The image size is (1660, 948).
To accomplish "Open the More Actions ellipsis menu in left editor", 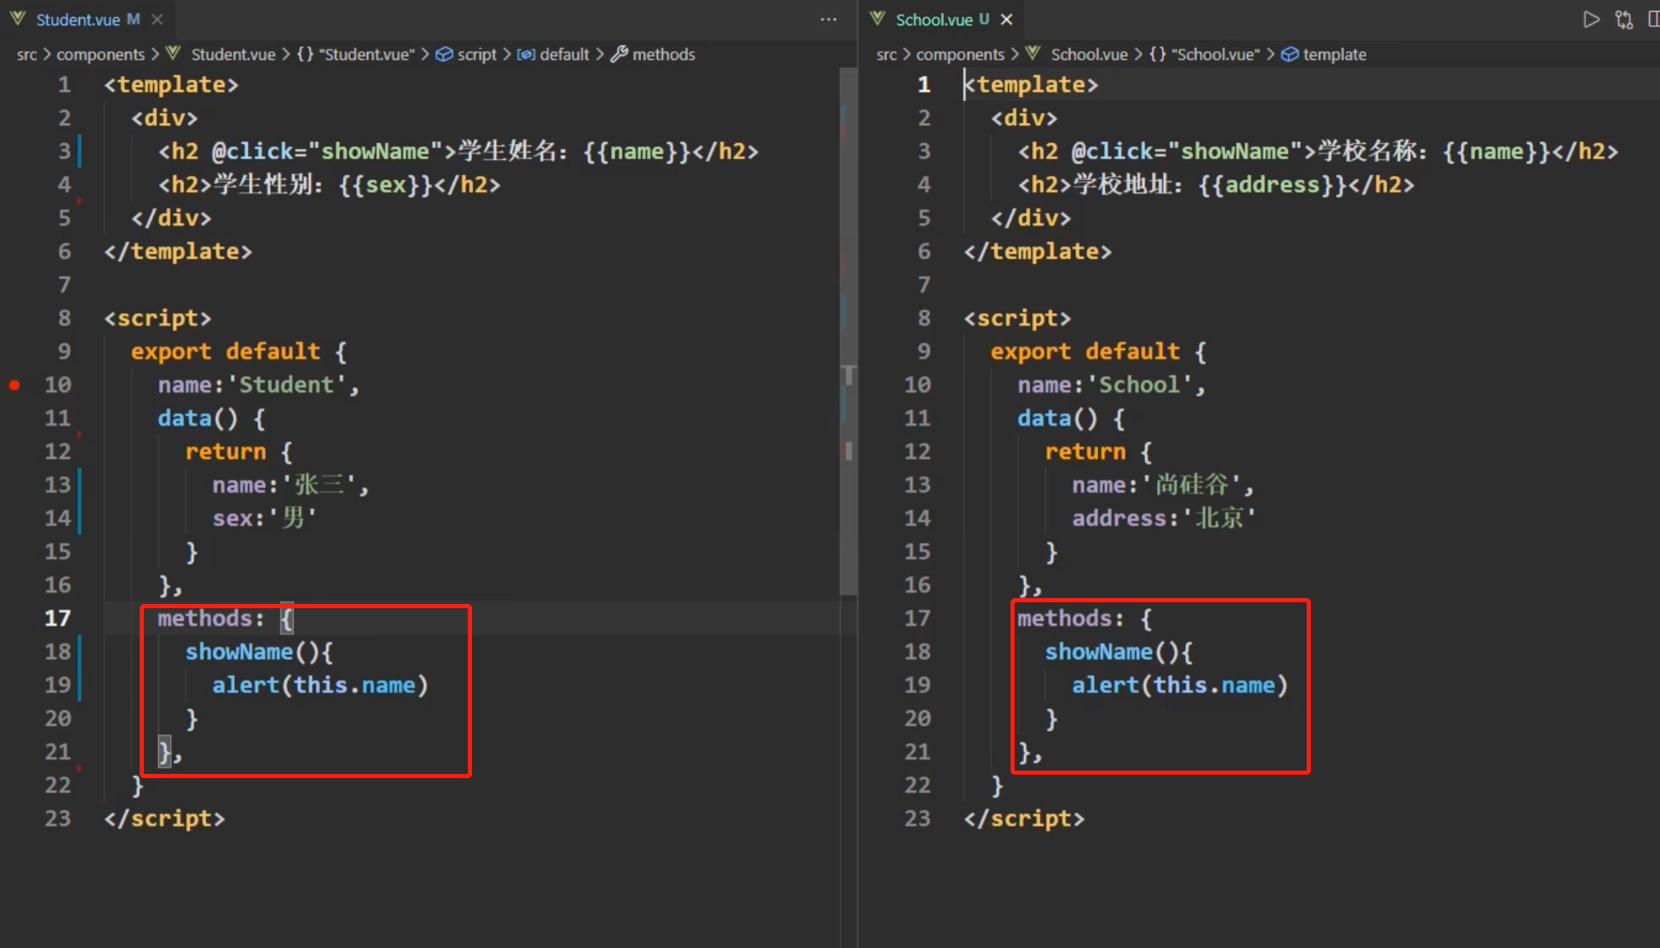I will coord(828,19).
